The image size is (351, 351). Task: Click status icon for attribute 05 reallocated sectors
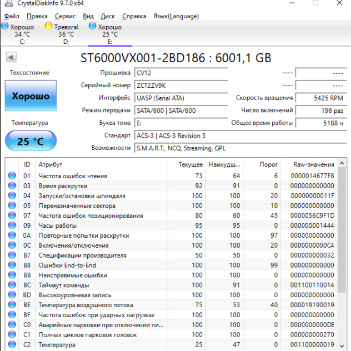[x=12, y=206]
